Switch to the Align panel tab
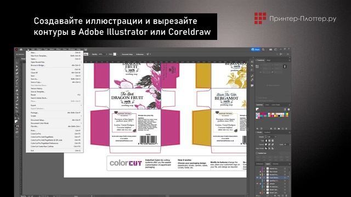 [269, 60]
